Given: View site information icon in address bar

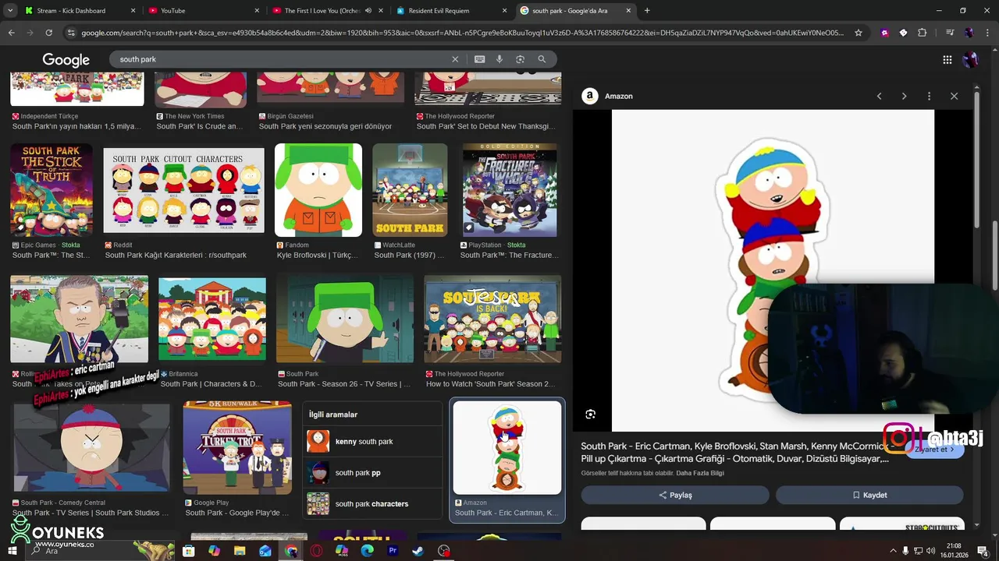Looking at the screenshot, I should [72, 33].
